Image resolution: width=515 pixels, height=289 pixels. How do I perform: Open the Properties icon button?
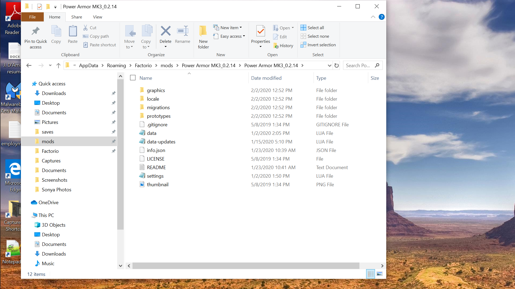tap(260, 31)
